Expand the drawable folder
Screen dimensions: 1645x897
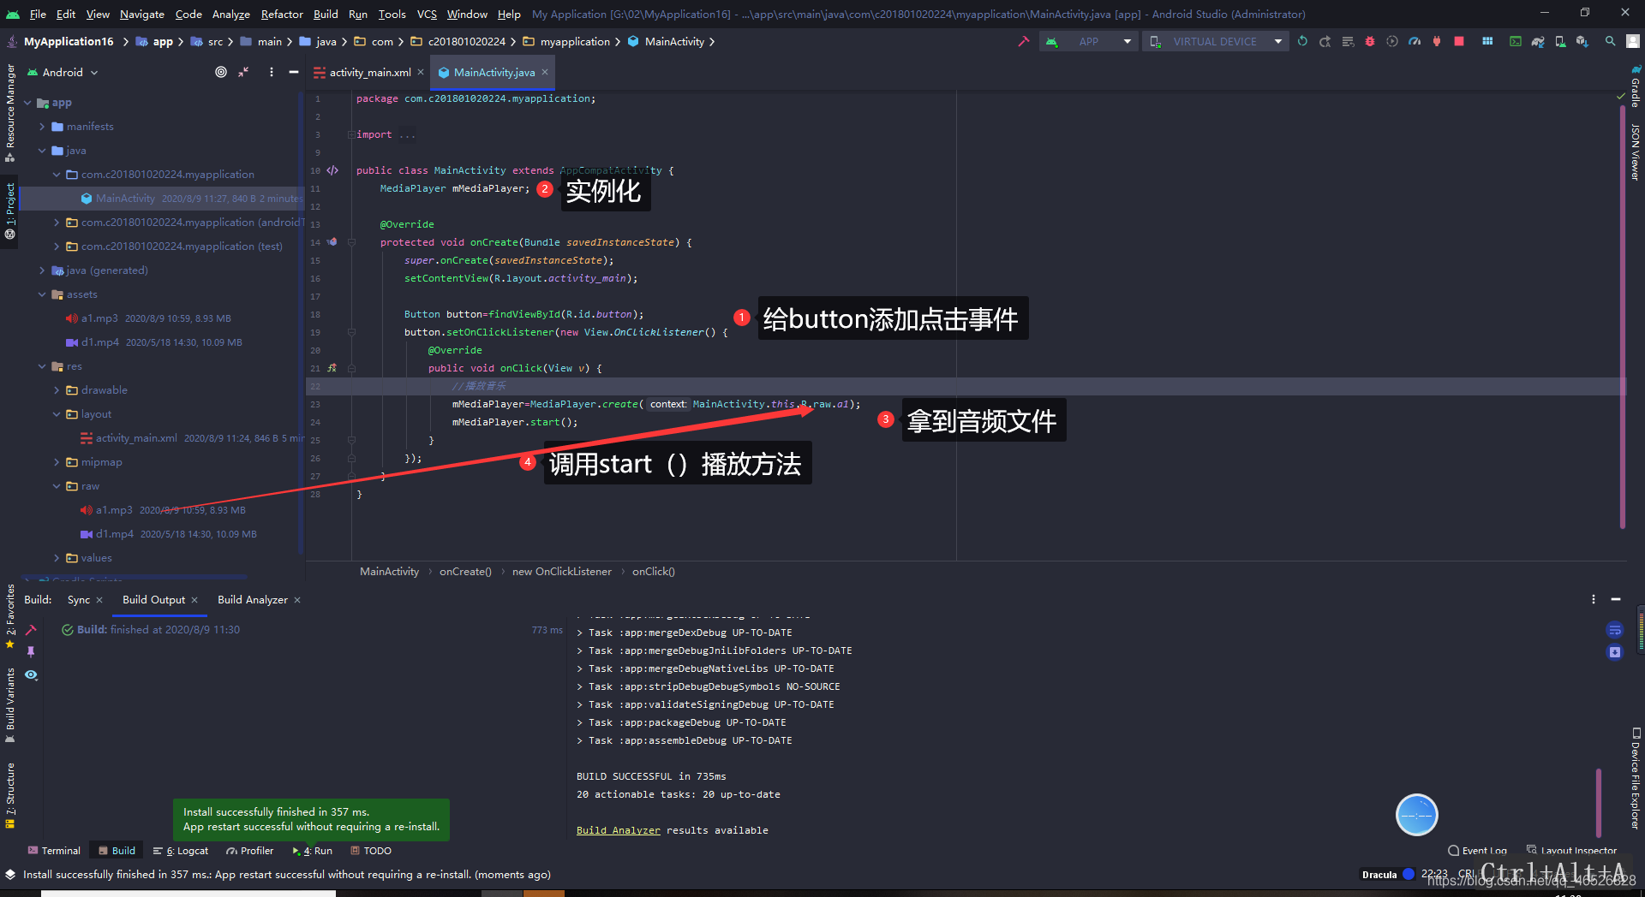57,390
